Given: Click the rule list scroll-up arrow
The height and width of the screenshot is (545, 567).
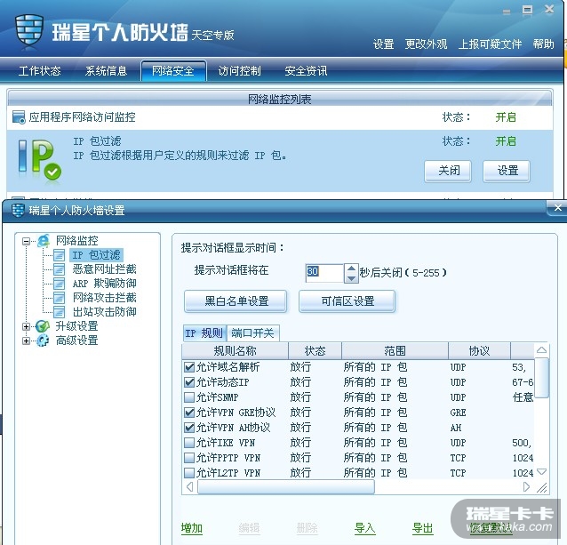Looking at the screenshot, I should (x=541, y=350).
